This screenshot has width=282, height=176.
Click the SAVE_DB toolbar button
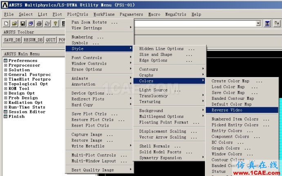point(12,40)
